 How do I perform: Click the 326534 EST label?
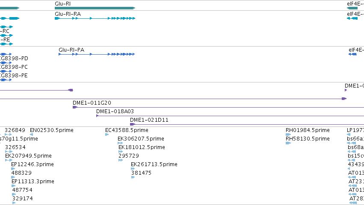click(x=15, y=147)
